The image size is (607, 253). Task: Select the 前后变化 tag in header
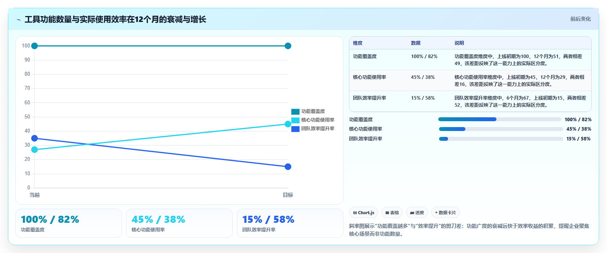coord(581,19)
